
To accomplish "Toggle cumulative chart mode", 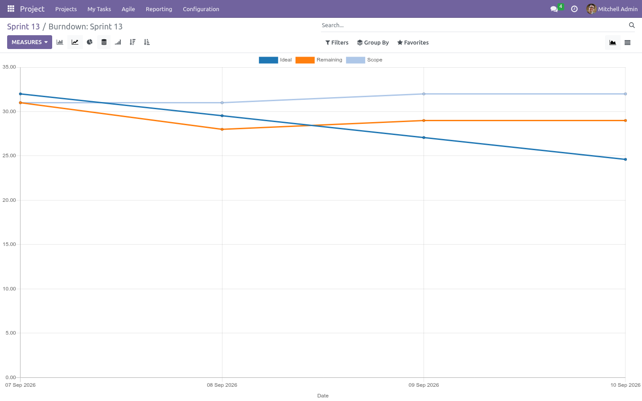I will pyautogui.click(x=118, y=42).
